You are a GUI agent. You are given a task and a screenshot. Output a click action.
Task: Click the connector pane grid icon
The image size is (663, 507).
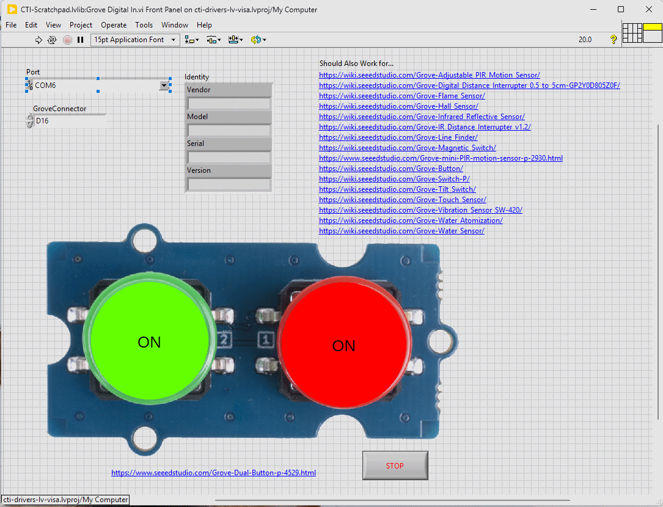click(632, 32)
